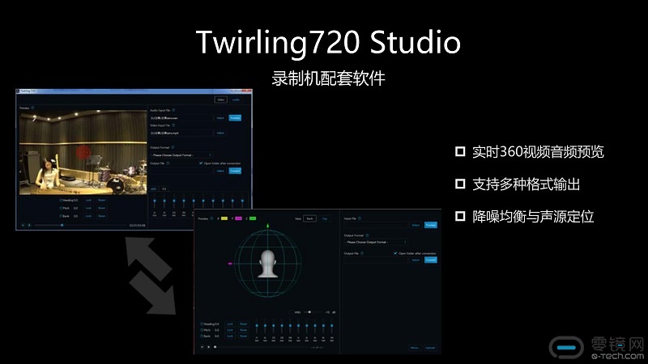Image resolution: width=648 pixels, height=364 pixels.
Task: Click Convert in the video window
Action: click(235, 171)
